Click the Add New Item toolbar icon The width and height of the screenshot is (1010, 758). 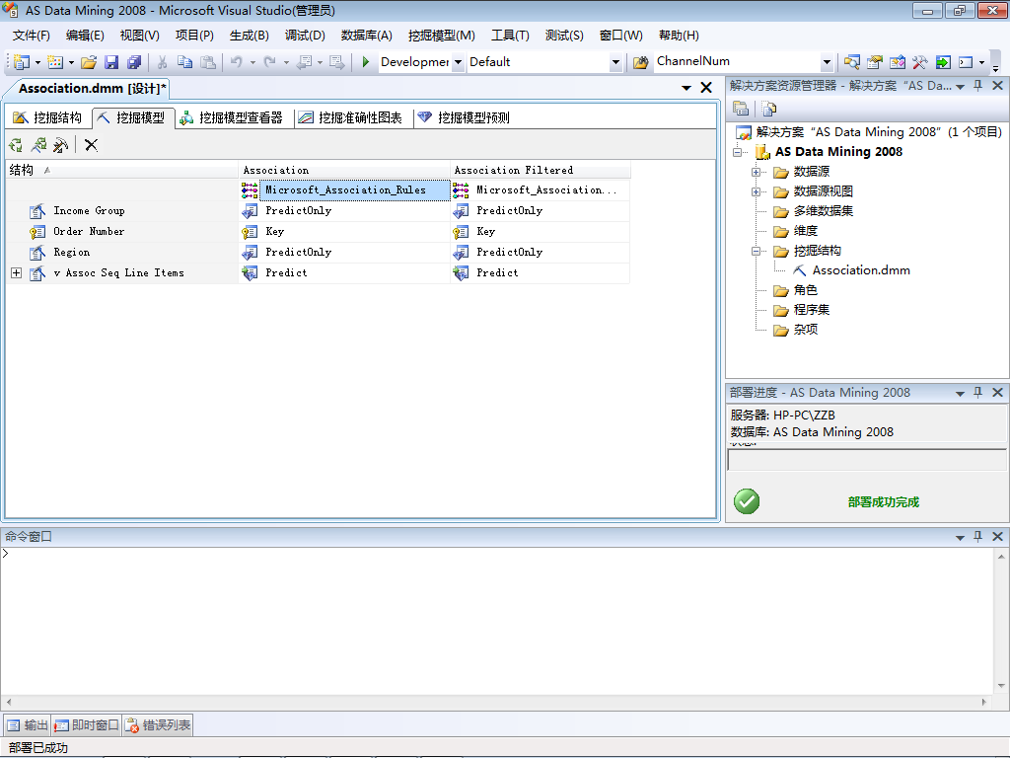coord(55,62)
